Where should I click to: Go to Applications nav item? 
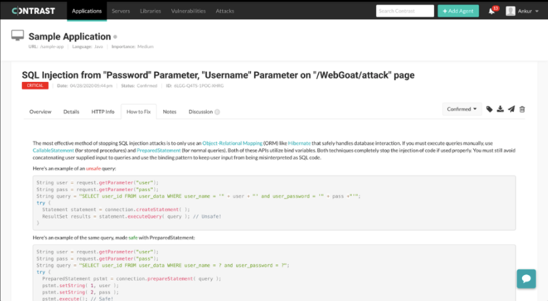pyautogui.click(x=87, y=11)
